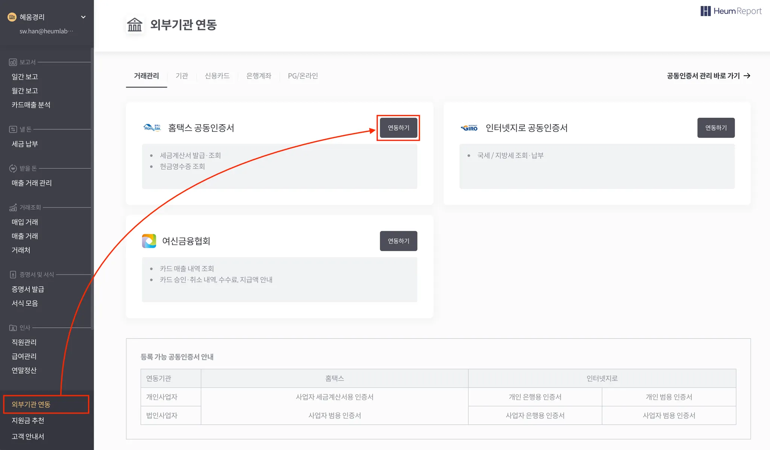
Task: Click the Hometax logo icon
Action: coord(152,128)
